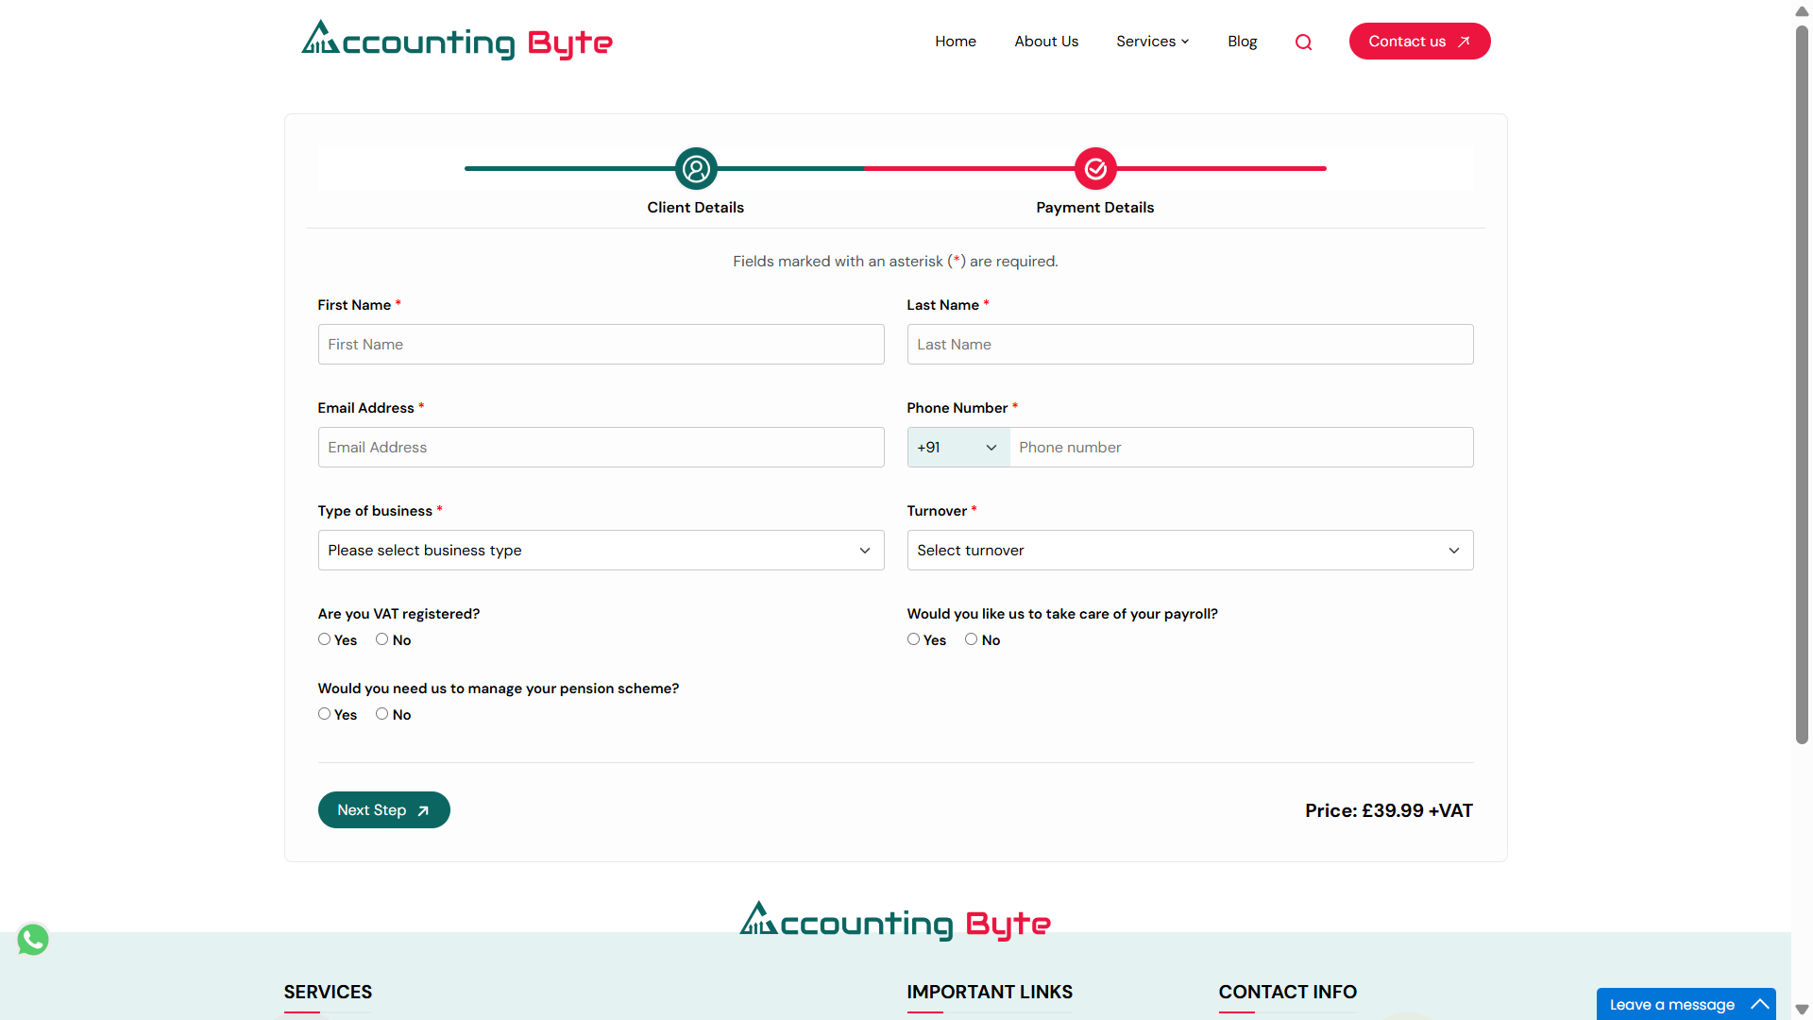This screenshot has height=1020, width=1813.
Task: Click the Next Step button
Action: (383, 809)
